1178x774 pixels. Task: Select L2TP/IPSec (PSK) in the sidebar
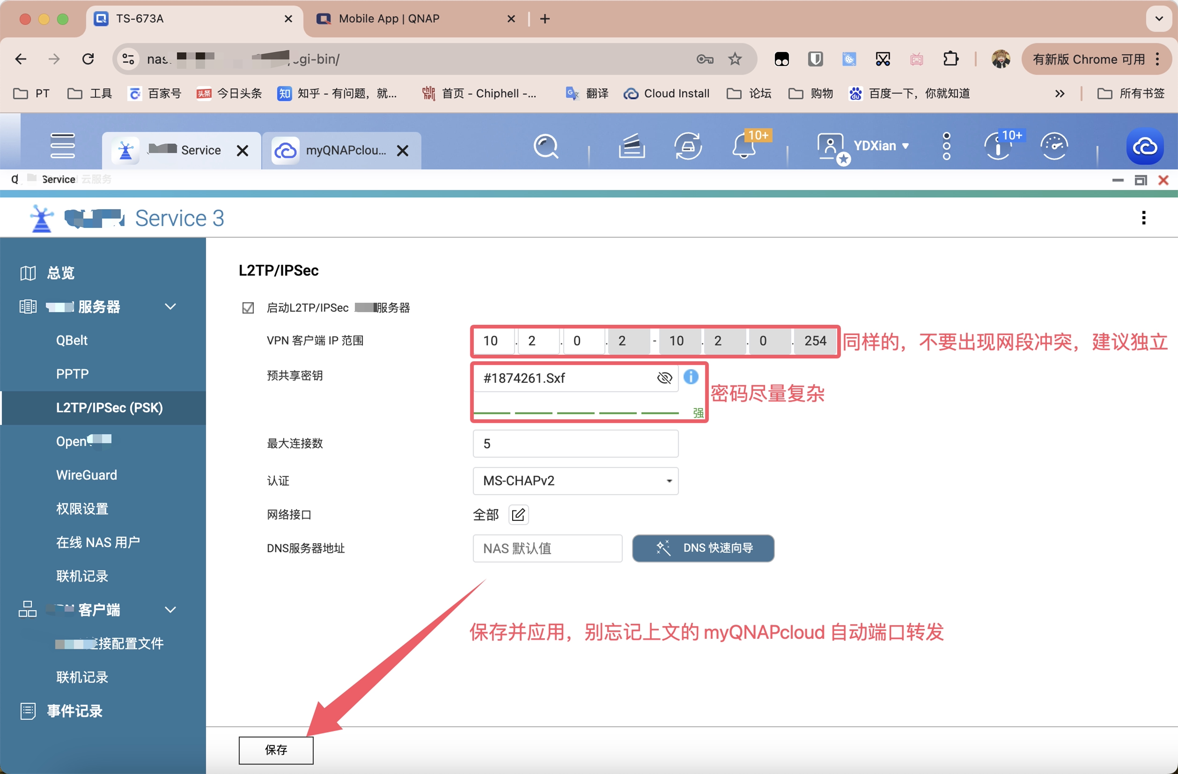coord(103,408)
